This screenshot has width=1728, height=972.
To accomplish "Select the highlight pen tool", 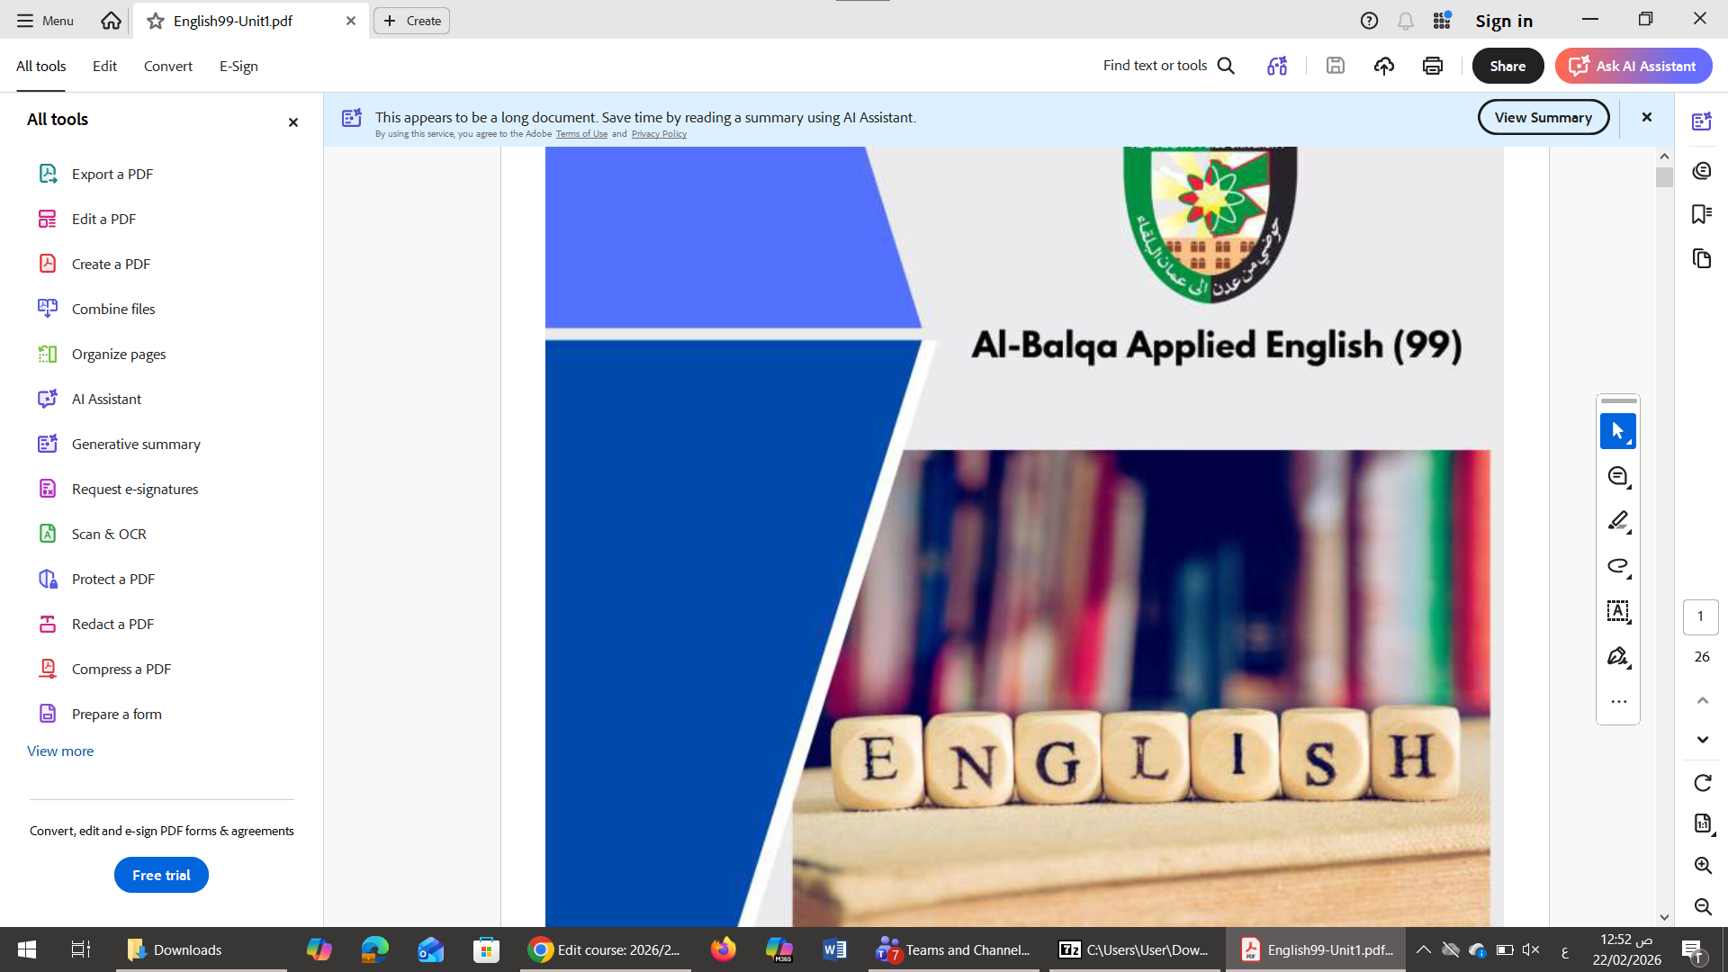I will click(x=1617, y=521).
